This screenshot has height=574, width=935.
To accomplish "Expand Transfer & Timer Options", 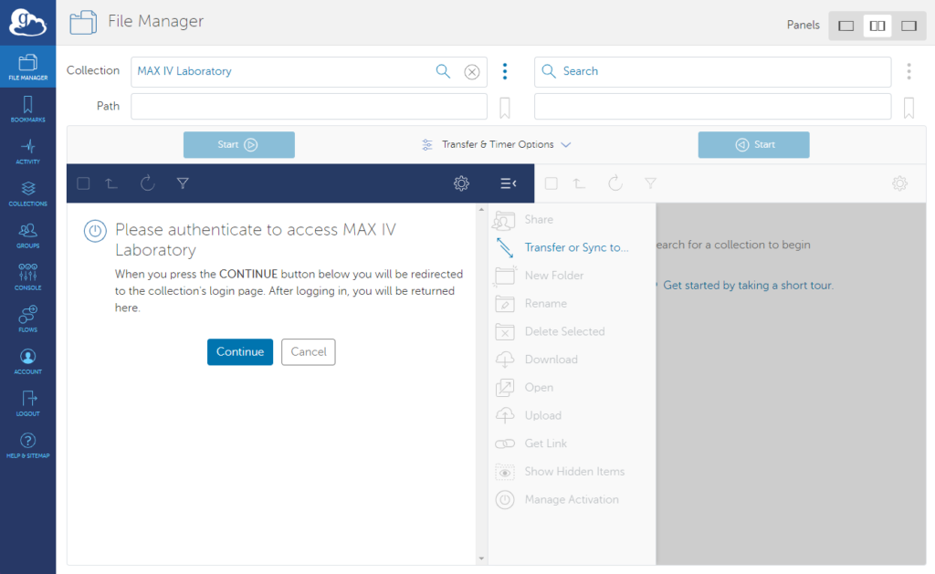I will [496, 145].
